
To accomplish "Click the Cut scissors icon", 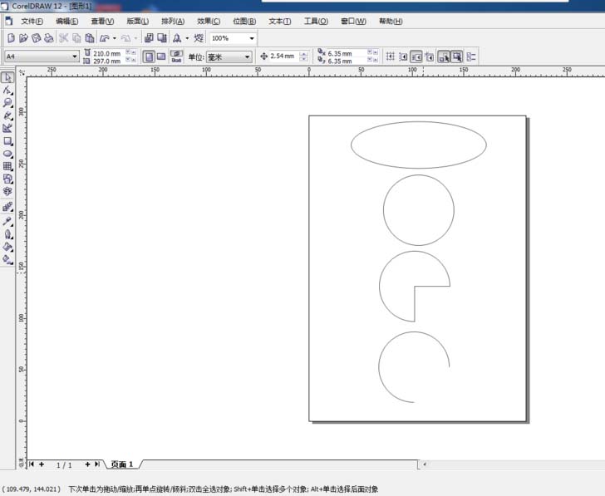I will (x=63, y=38).
